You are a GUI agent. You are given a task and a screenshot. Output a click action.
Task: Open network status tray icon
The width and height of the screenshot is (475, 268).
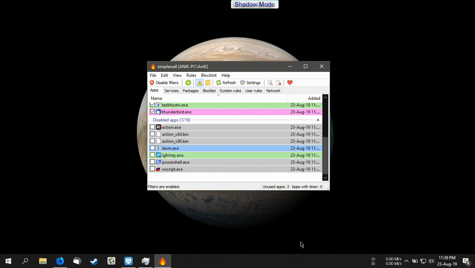(x=423, y=261)
